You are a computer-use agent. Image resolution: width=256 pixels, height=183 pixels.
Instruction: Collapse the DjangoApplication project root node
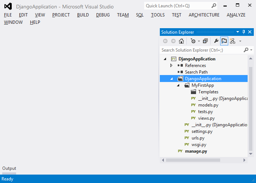tap(165, 59)
